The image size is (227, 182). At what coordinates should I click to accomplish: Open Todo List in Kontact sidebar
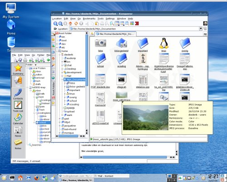coord(18,106)
